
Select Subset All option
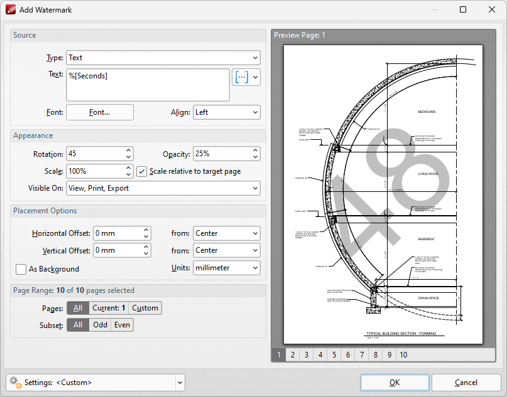(78, 325)
